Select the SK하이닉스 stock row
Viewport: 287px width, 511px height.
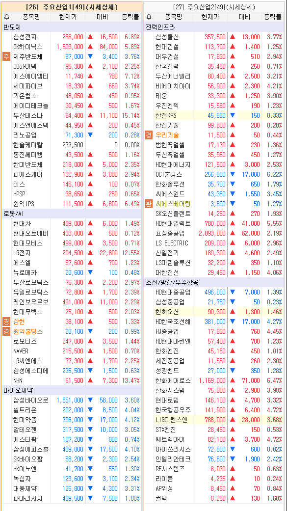point(72,47)
